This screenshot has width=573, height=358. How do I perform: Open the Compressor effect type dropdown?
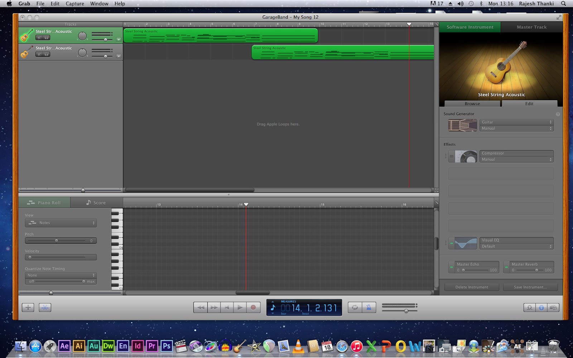(x=516, y=153)
